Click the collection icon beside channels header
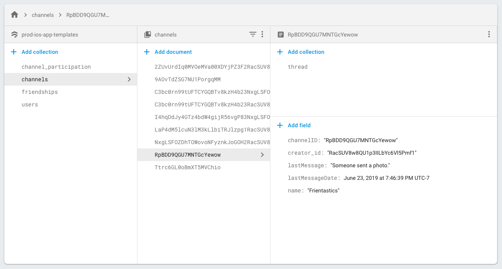This screenshot has width=502, height=269. 148,35
